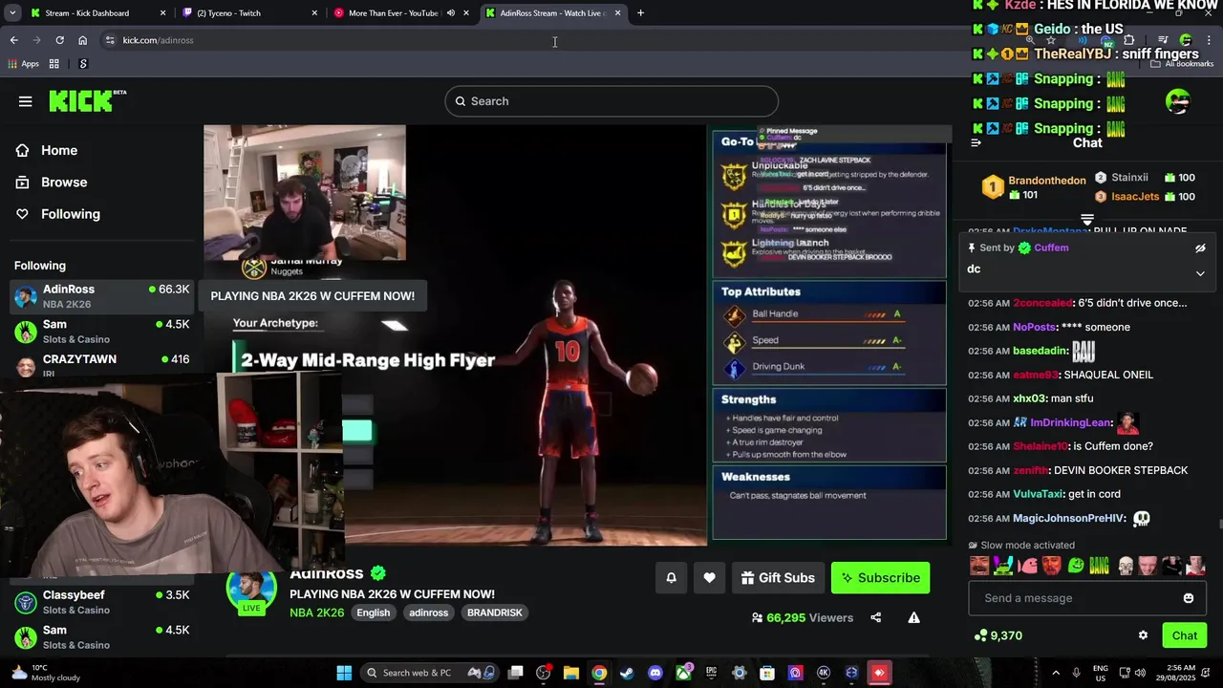
Task: Click the green Kick logo
Action: (87, 100)
